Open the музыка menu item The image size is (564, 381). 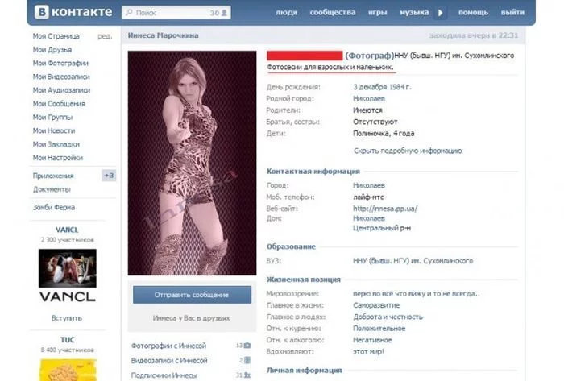coord(414,13)
